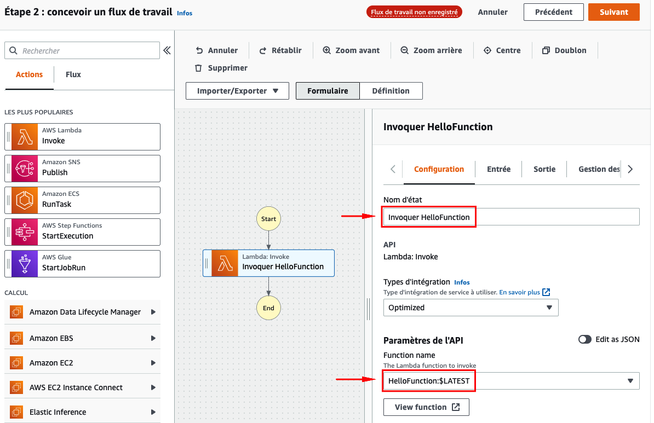This screenshot has width=654, height=423.
Task: Click the Amazon SNS Publish icon
Action: pos(25,169)
